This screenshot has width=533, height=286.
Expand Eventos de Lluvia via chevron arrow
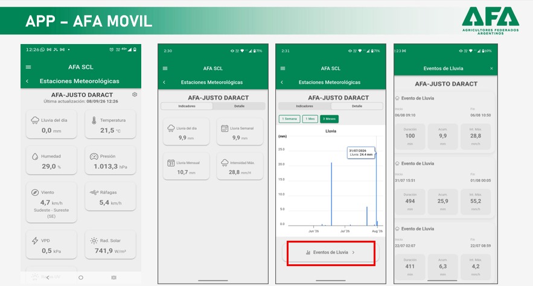(354, 252)
